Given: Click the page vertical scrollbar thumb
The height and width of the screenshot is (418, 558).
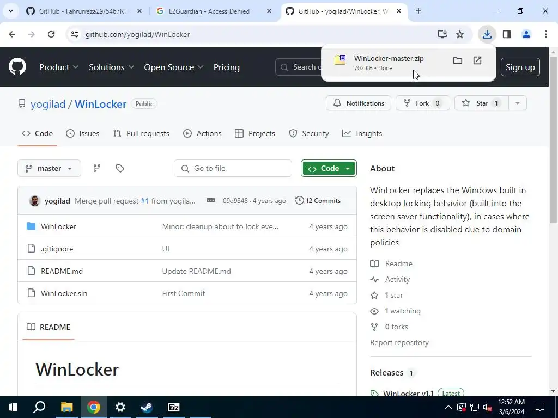Looking at the screenshot, I should tap(553, 139).
